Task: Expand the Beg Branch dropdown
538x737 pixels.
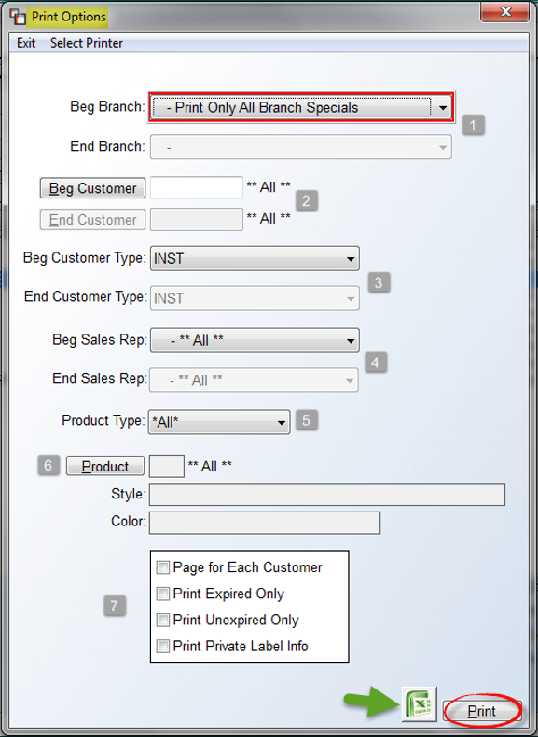Action: tap(301, 108)
